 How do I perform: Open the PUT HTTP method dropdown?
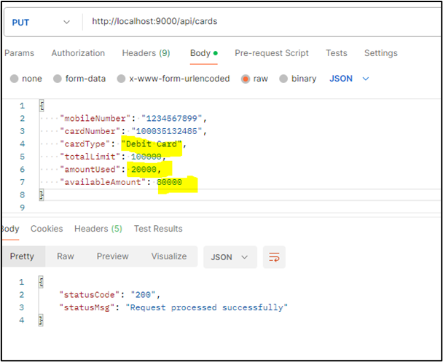click(x=41, y=22)
